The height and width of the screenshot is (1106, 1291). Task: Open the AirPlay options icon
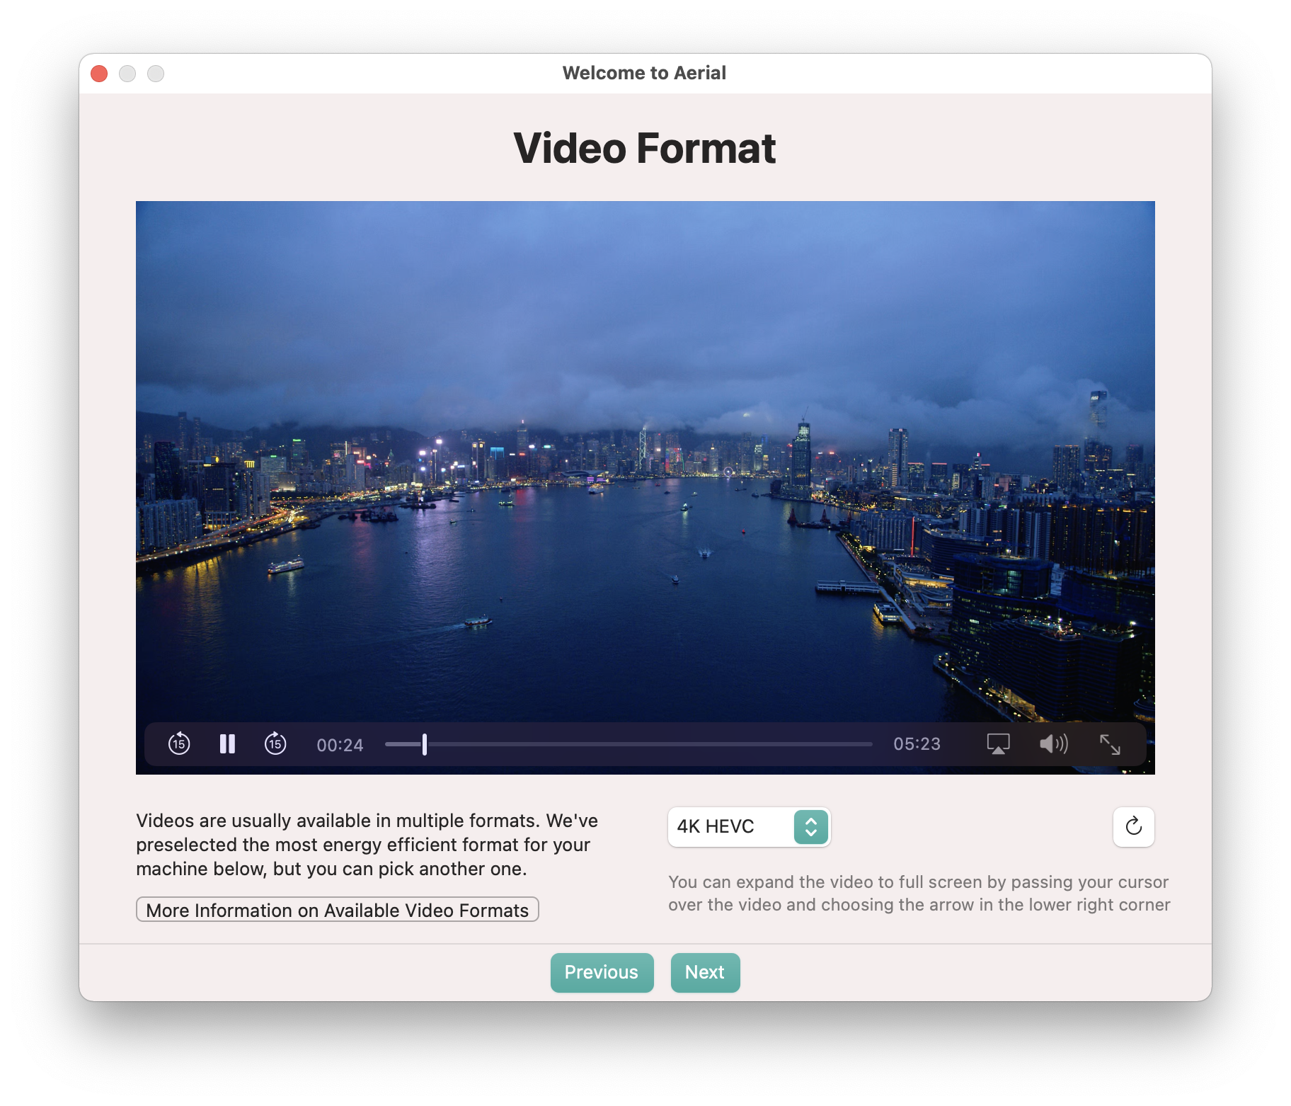(x=998, y=744)
